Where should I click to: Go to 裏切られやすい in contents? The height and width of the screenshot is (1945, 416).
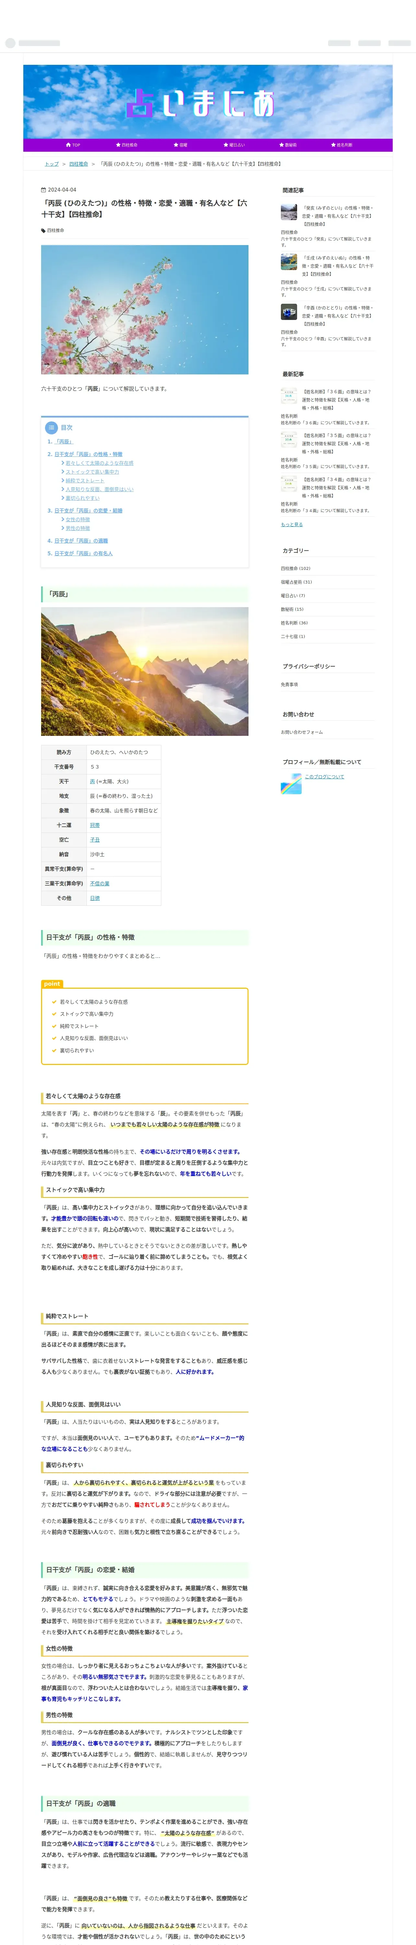pyautogui.click(x=82, y=498)
